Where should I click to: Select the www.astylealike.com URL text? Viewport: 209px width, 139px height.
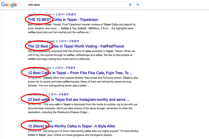(x=40, y=121)
